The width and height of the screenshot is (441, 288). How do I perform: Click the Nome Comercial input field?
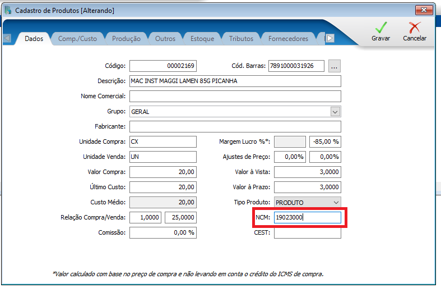(235, 96)
